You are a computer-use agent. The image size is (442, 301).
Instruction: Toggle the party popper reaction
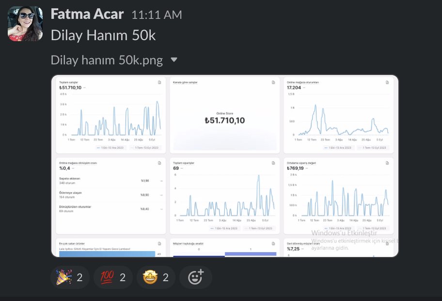click(x=70, y=277)
